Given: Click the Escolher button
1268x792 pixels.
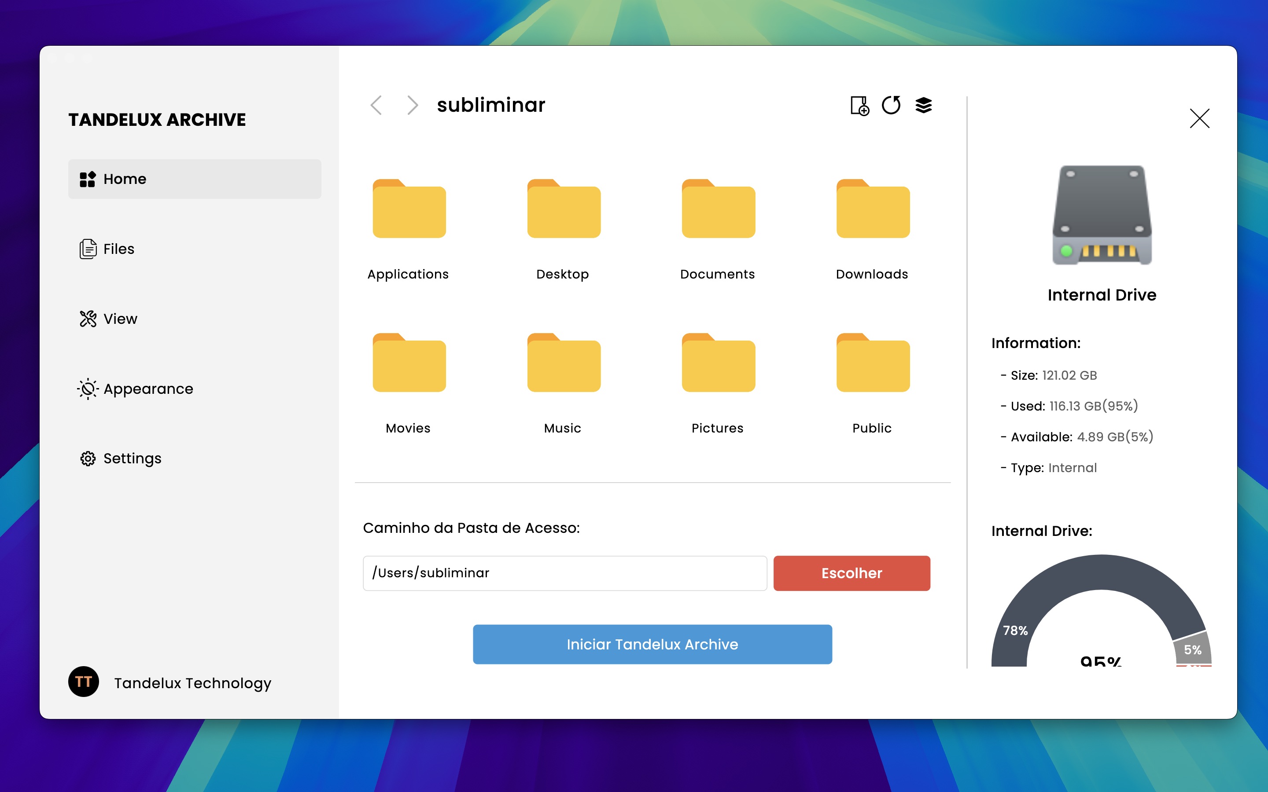Looking at the screenshot, I should pyautogui.click(x=851, y=573).
